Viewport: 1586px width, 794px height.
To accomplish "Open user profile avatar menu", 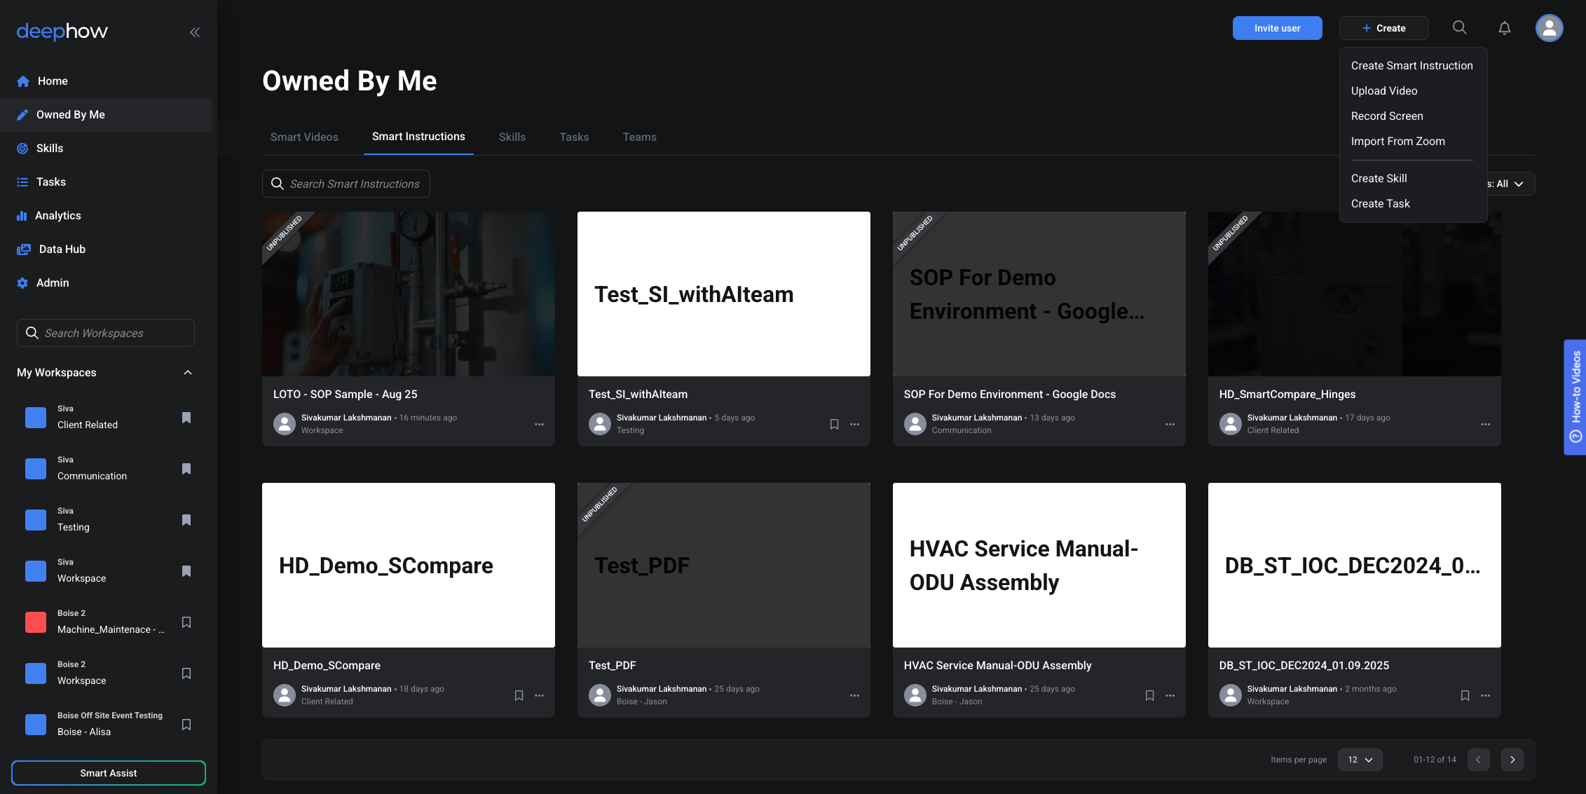I will 1549,28.
